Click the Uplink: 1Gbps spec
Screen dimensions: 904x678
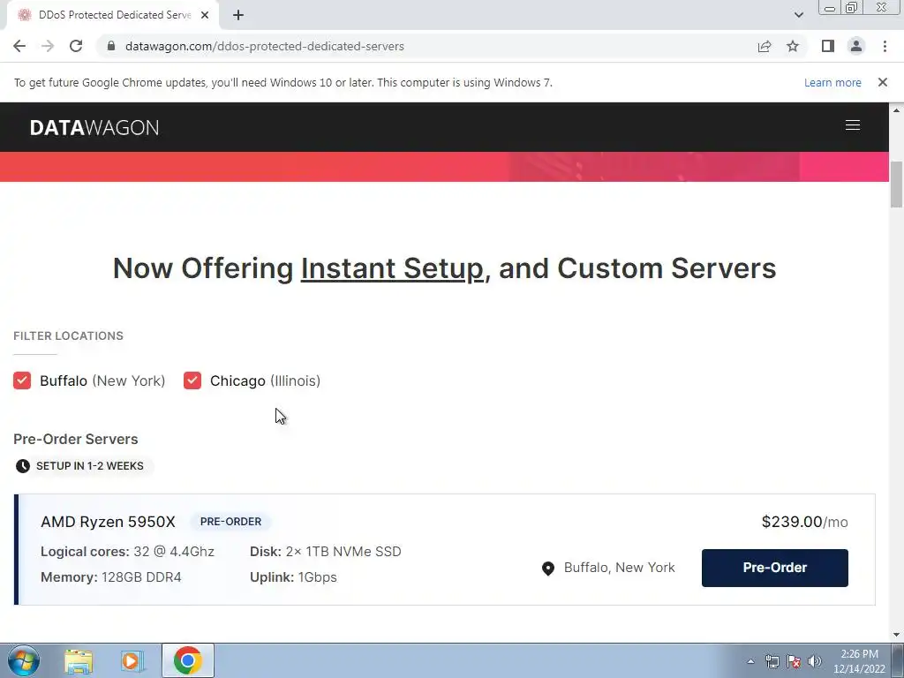[x=293, y=577]
